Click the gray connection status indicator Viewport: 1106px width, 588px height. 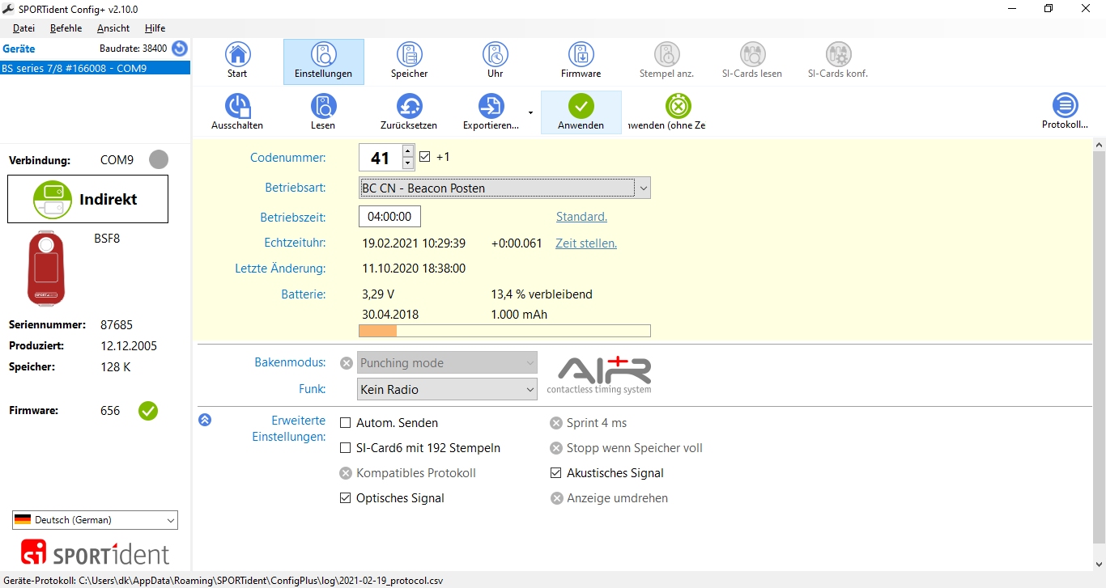(159, 159)
